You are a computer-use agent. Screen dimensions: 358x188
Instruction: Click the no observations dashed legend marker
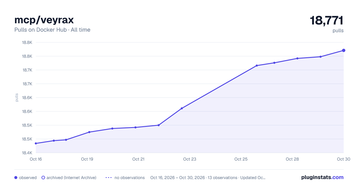(x=109, y=178)
